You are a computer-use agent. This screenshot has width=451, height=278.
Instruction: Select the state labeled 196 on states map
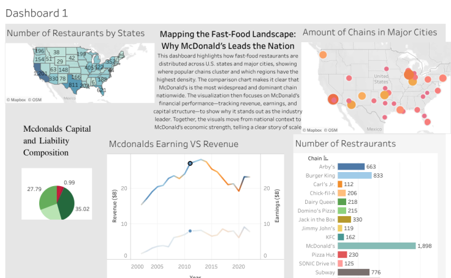point(39,51)
